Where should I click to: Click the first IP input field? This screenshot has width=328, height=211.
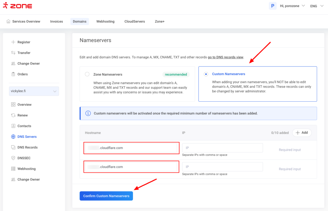point(222,148)
